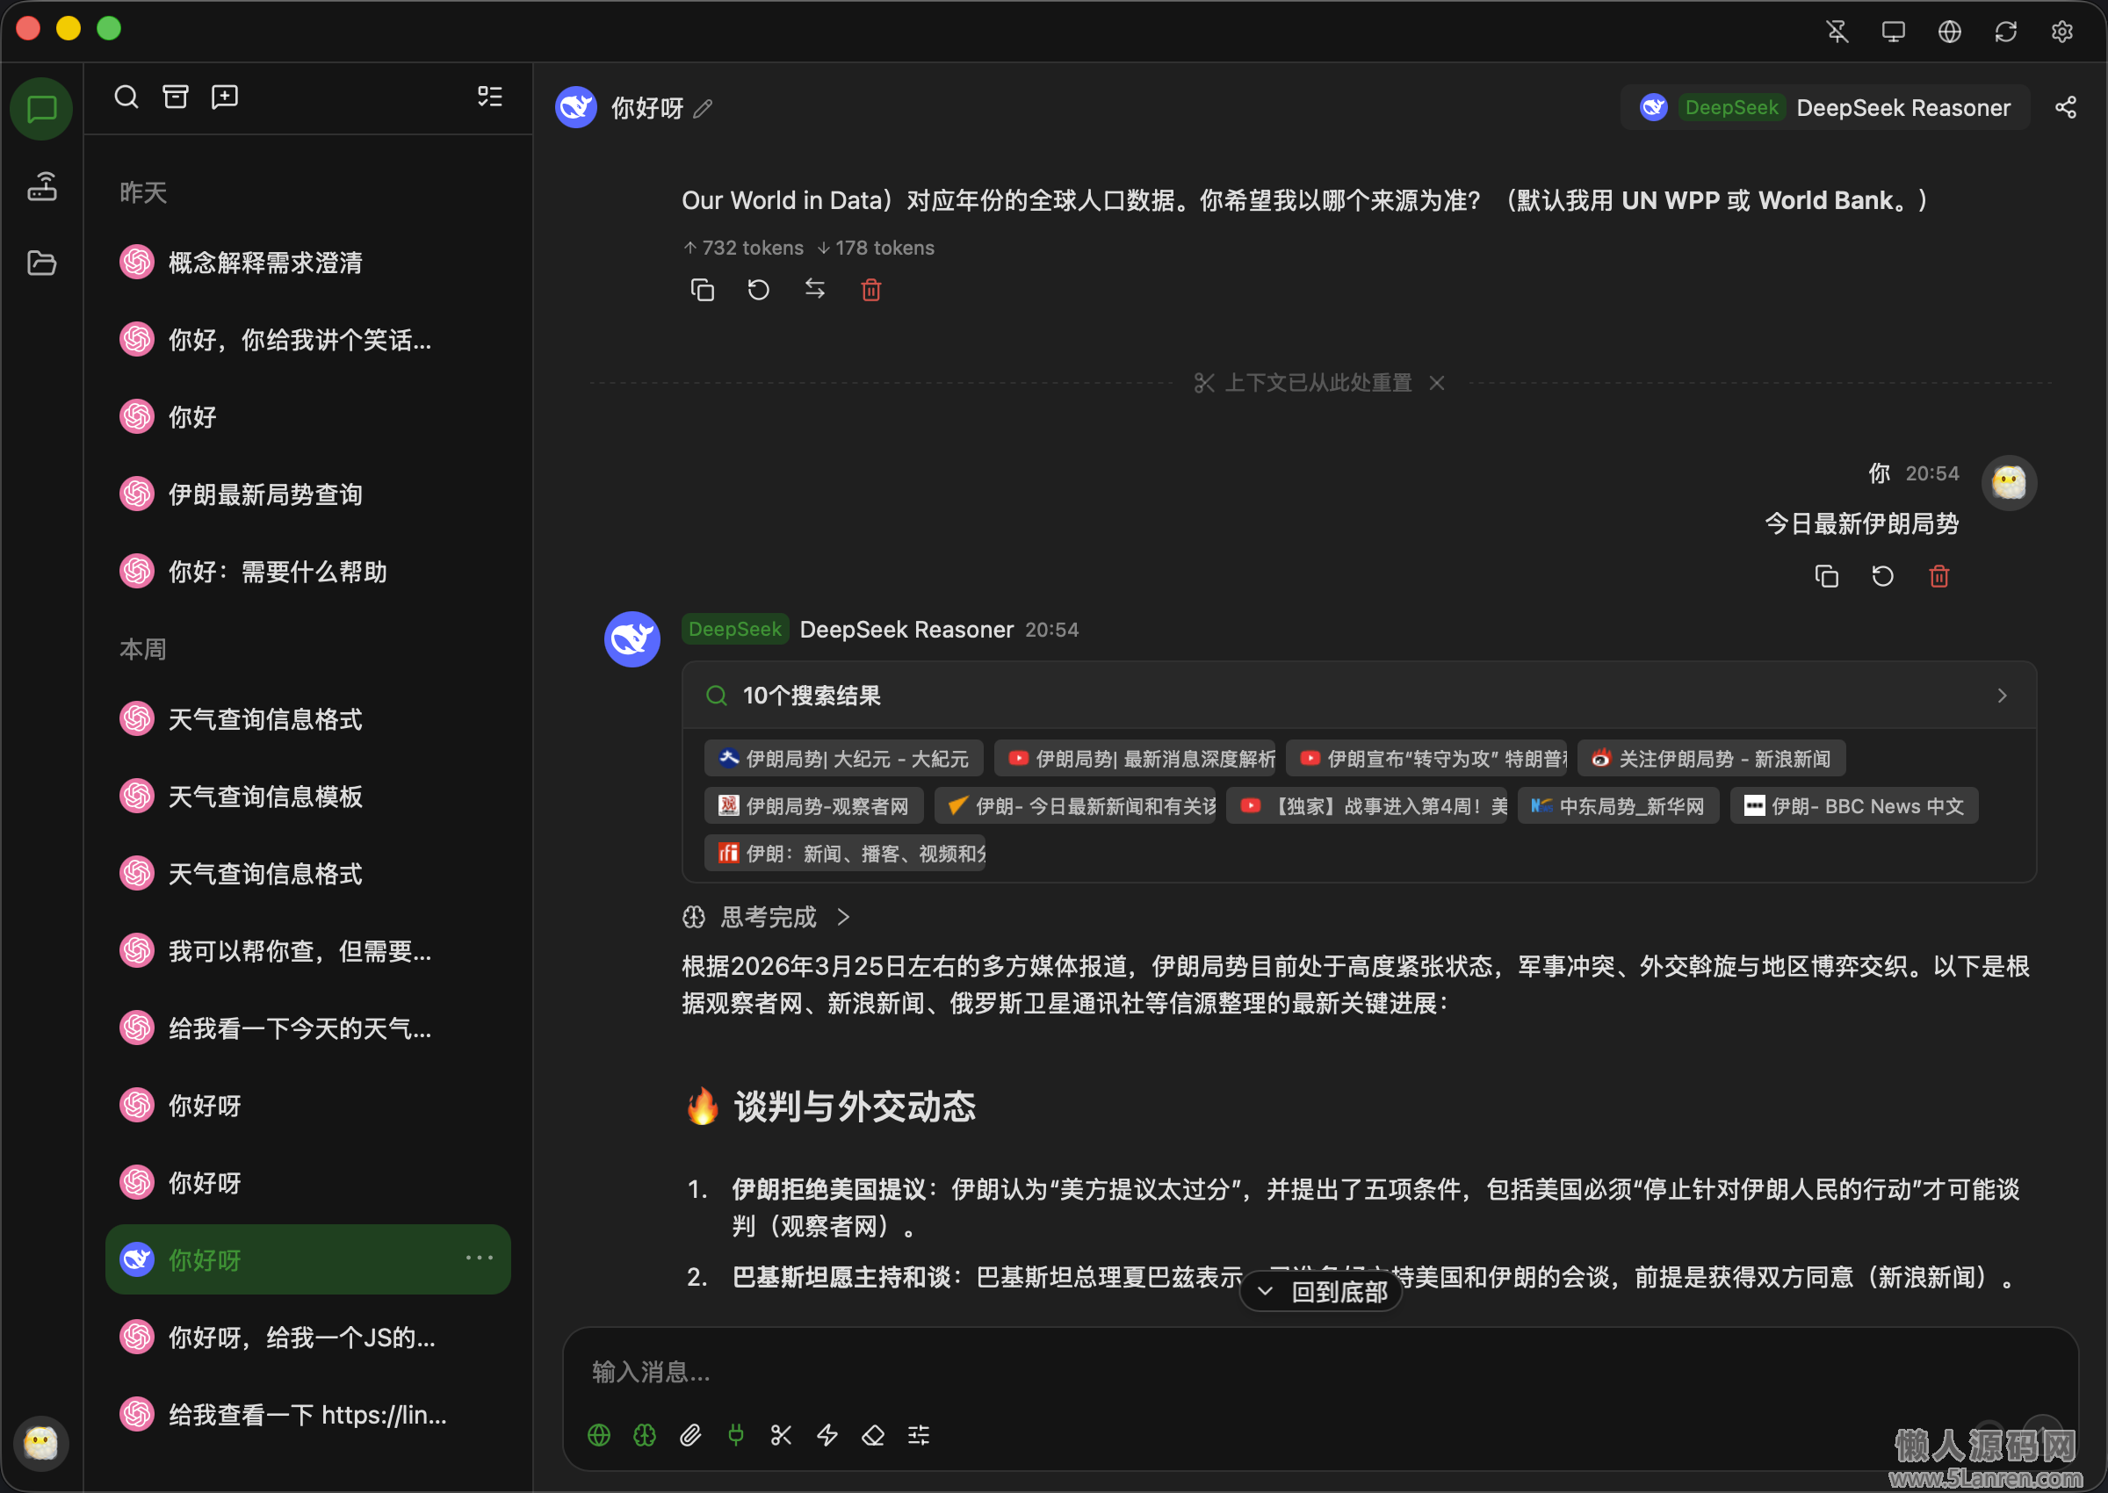Toggle the deep thinking brain icon
This screenshot has width=2108, height=1493.
pyautogui.click(x=645, y=1435)
